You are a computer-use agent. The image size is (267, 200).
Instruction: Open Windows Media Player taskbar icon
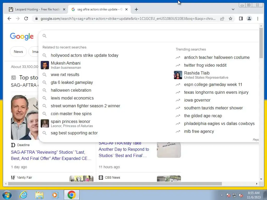[55, 195]
